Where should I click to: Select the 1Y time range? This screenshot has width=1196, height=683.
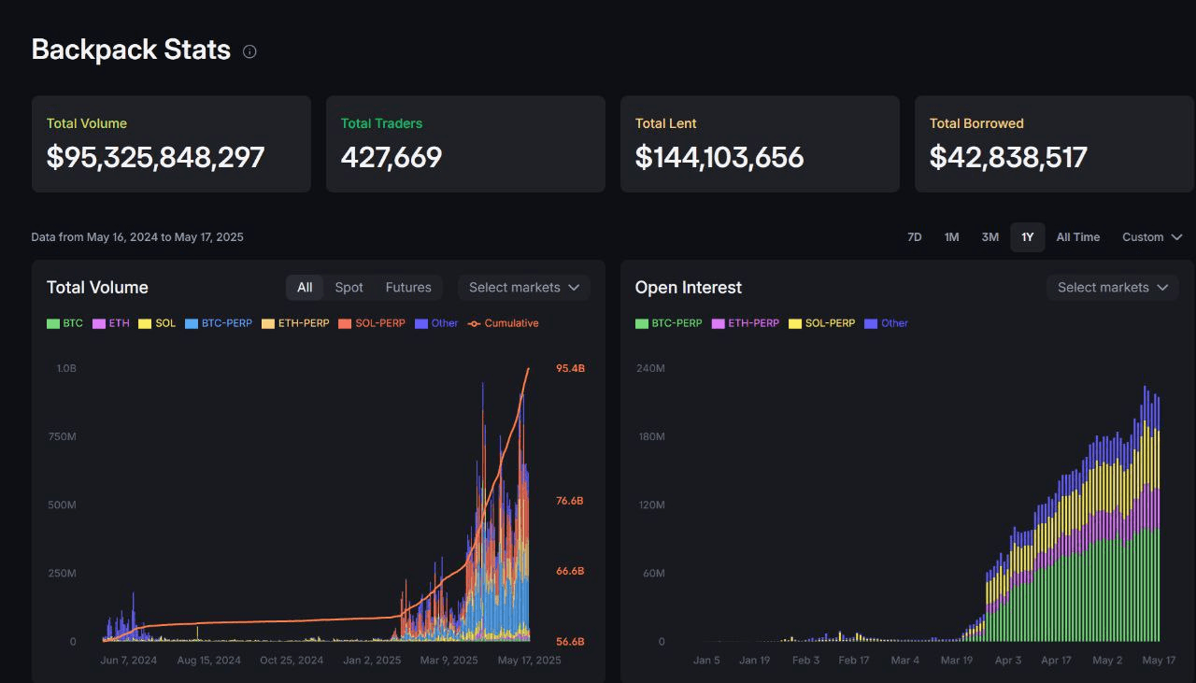1027,237
